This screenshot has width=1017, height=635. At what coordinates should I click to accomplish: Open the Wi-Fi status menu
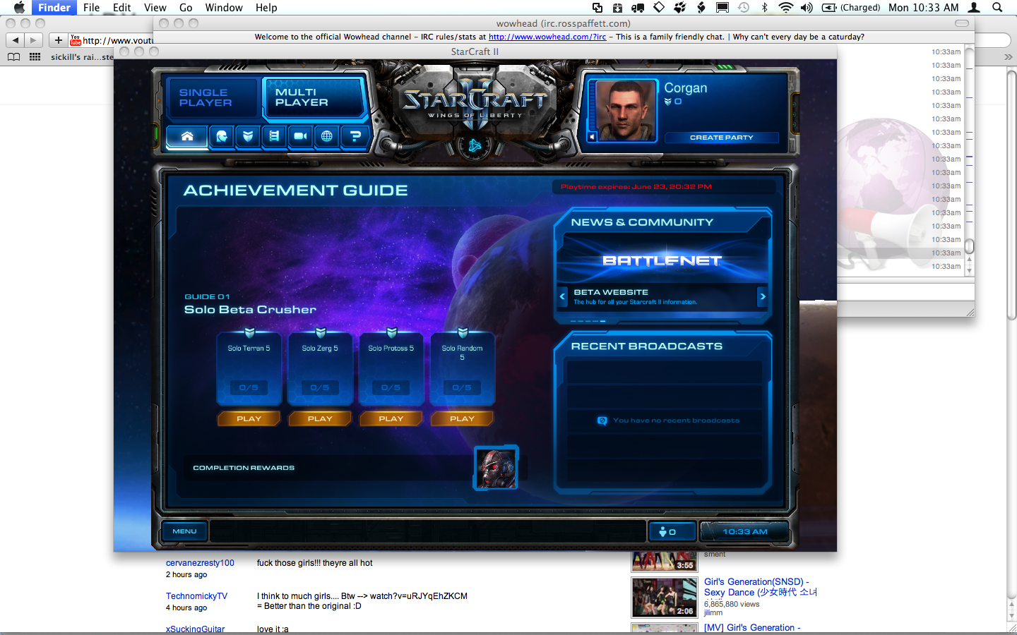(x=785, y=8)
